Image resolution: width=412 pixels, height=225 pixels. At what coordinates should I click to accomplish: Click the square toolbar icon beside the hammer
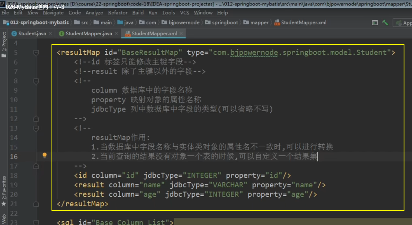(x=375, y=23)
